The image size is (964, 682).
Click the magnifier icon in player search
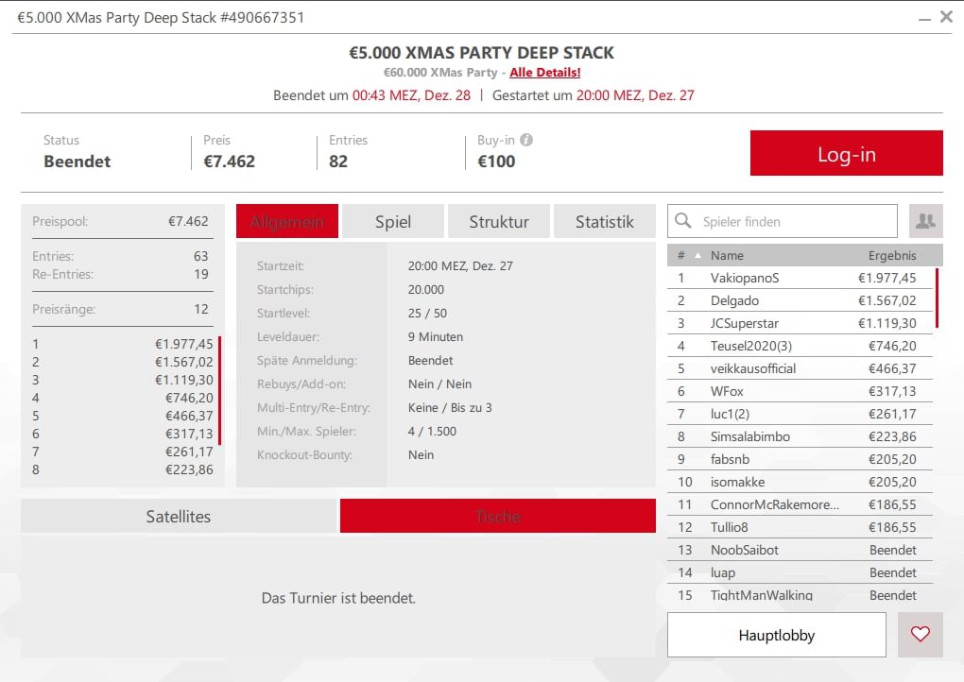[684, 222]
